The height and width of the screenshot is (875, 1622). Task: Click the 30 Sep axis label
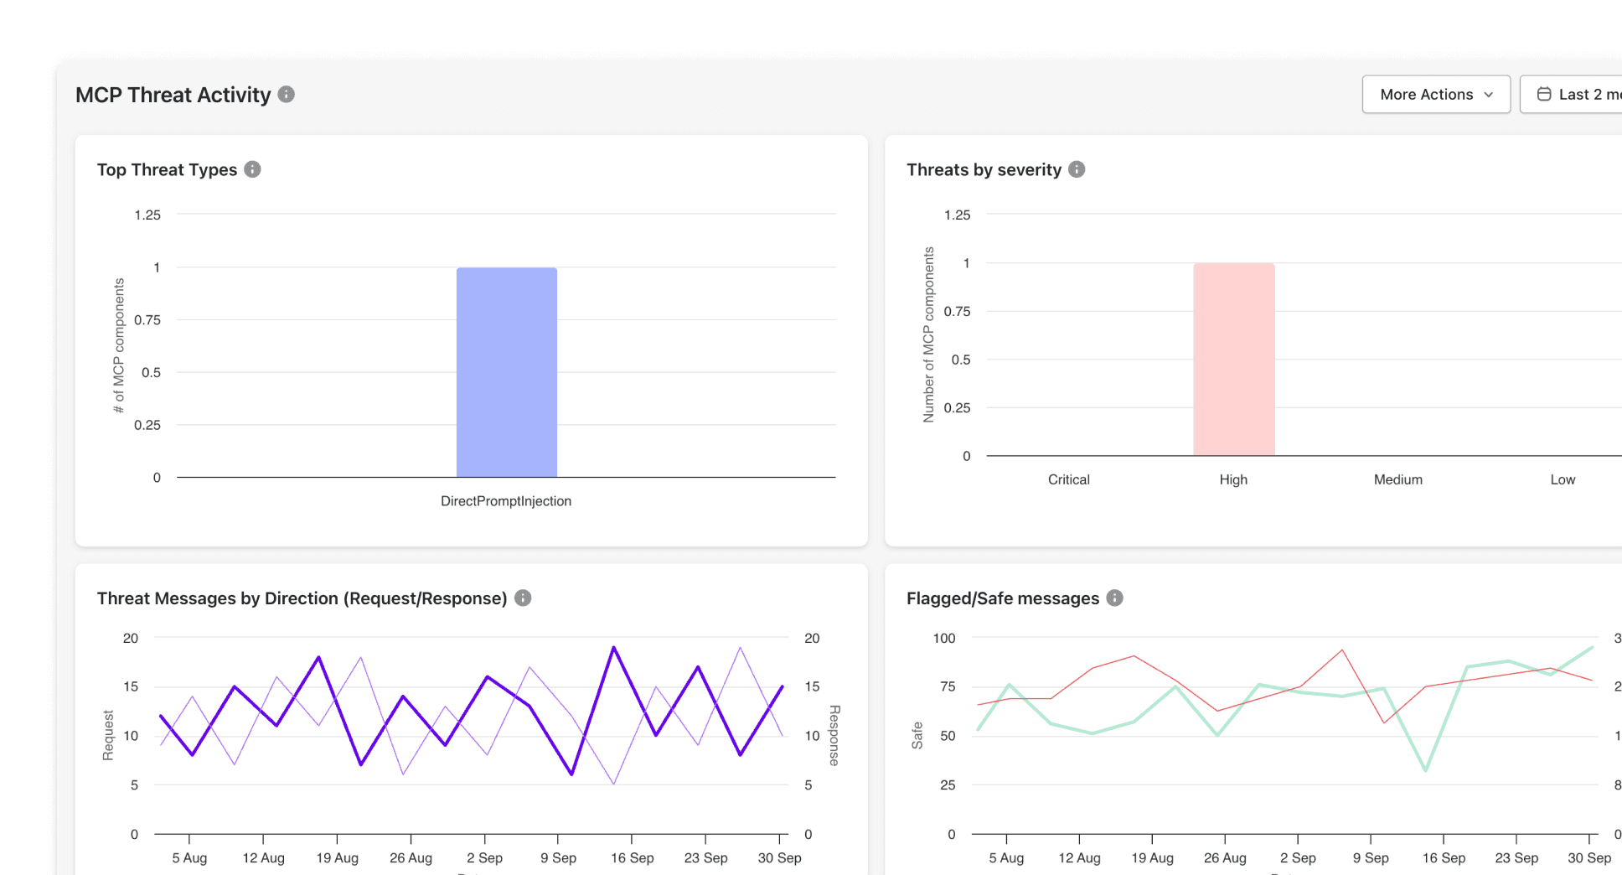778,857
